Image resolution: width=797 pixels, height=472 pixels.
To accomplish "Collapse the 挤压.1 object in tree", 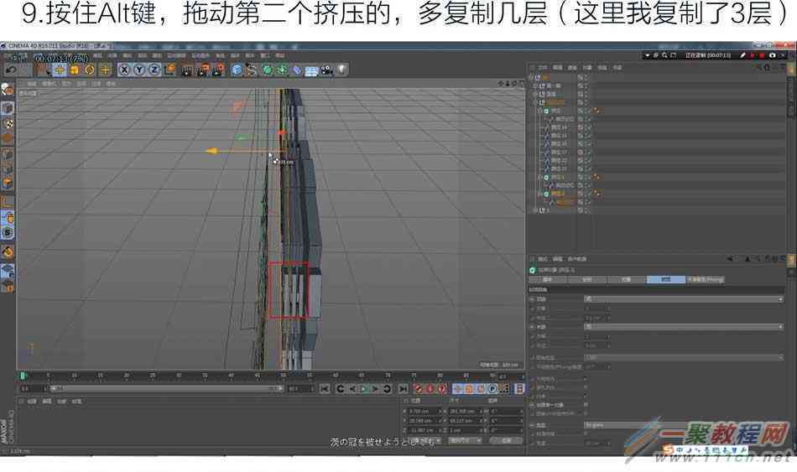I will (540, 178).
